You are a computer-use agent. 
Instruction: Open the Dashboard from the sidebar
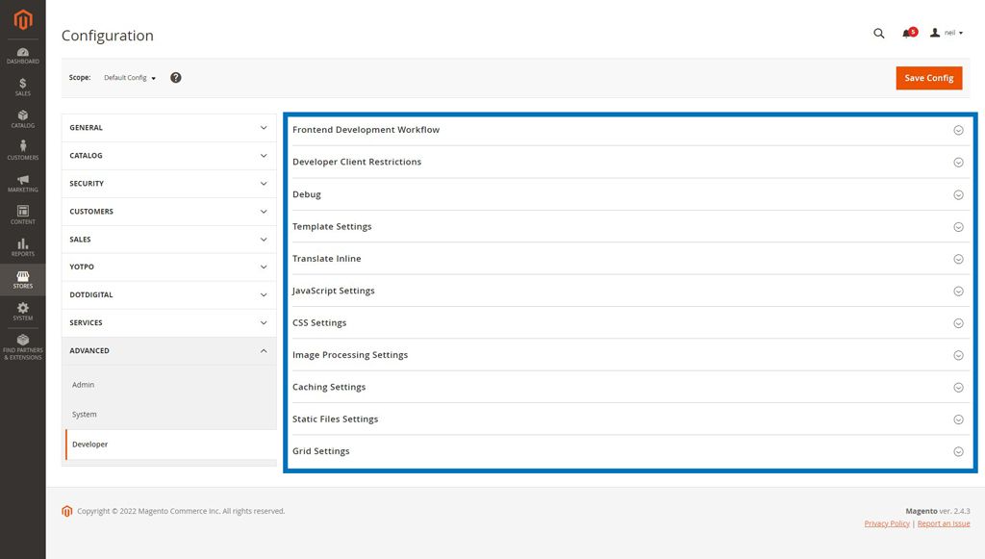coord(22,55)
